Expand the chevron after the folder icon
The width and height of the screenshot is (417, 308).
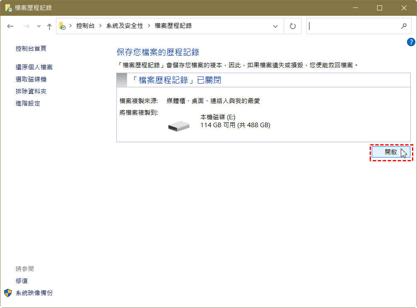[71, 26]
